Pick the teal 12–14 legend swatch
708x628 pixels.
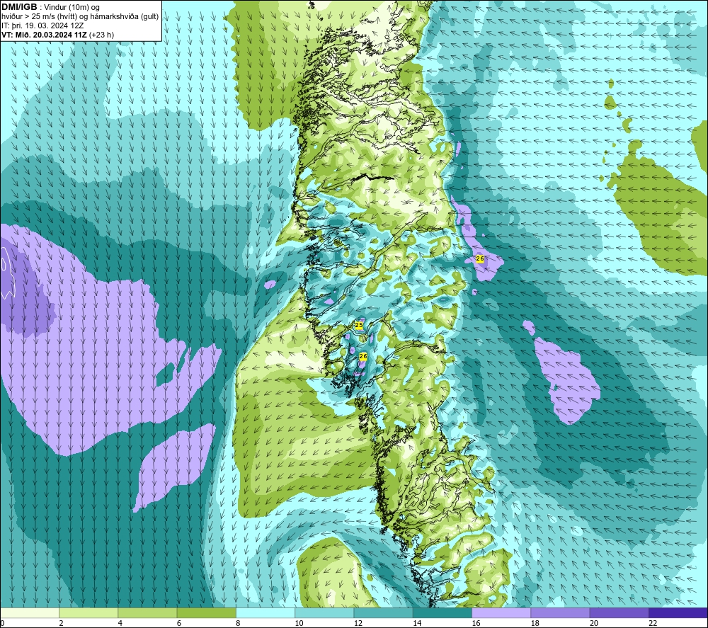click(383, 612)
